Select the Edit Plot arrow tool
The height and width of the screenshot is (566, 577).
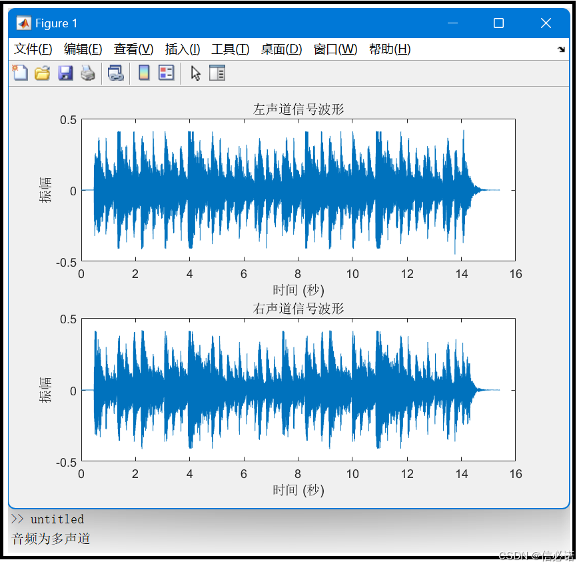195,73
